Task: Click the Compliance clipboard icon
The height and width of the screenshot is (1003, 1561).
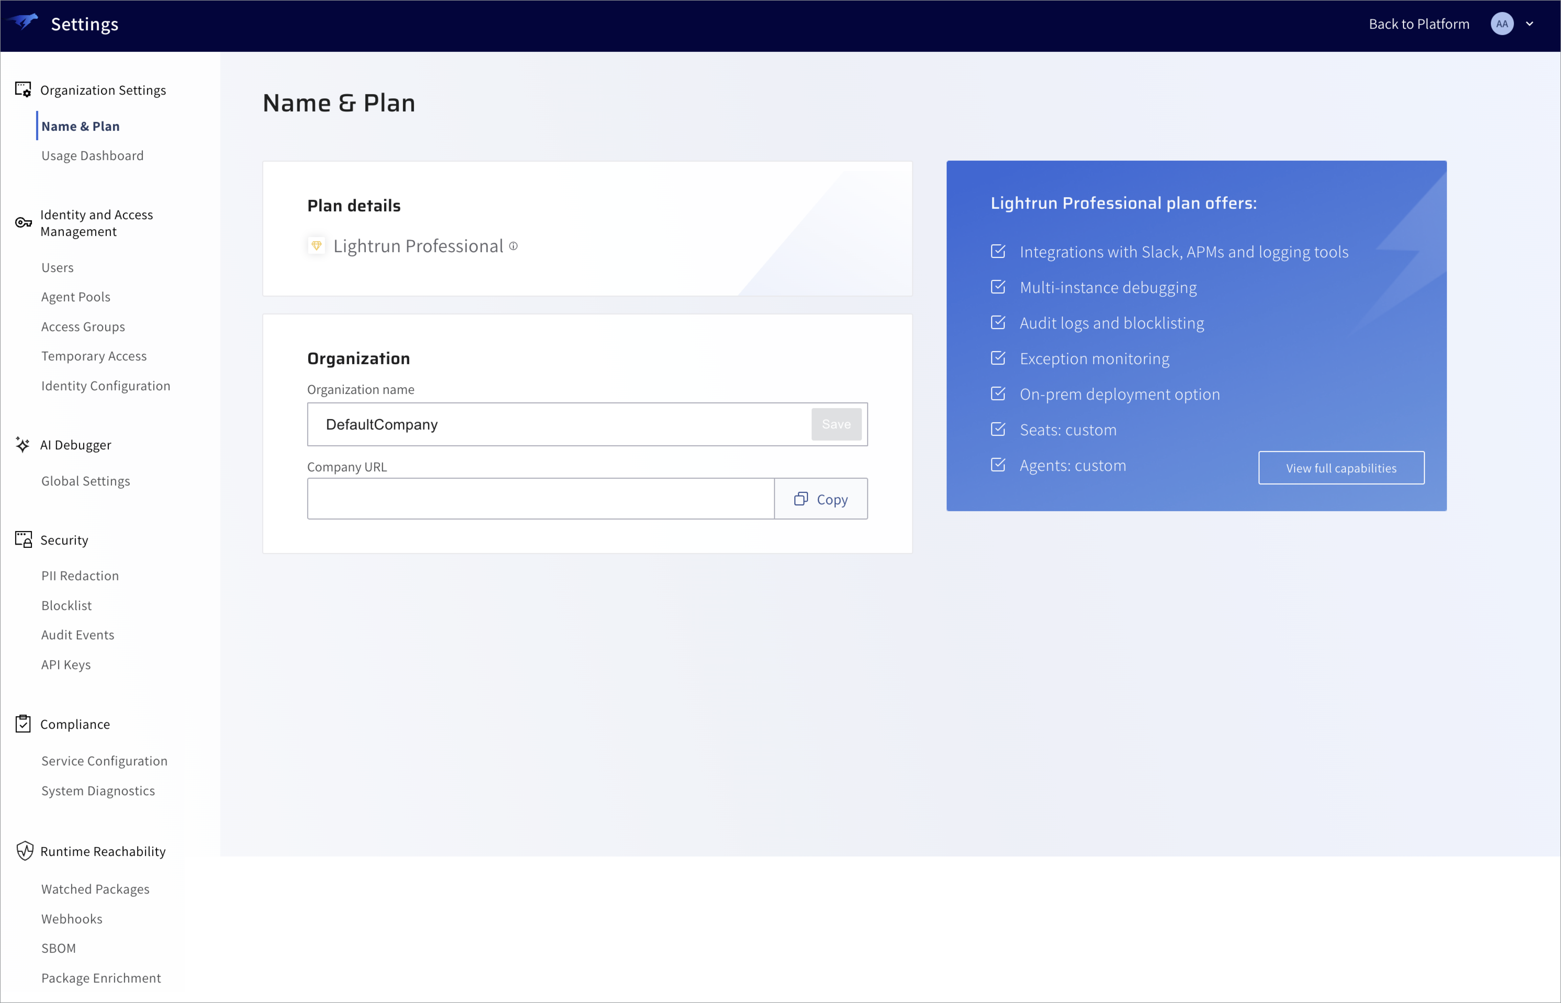Action: click(23, 724)
